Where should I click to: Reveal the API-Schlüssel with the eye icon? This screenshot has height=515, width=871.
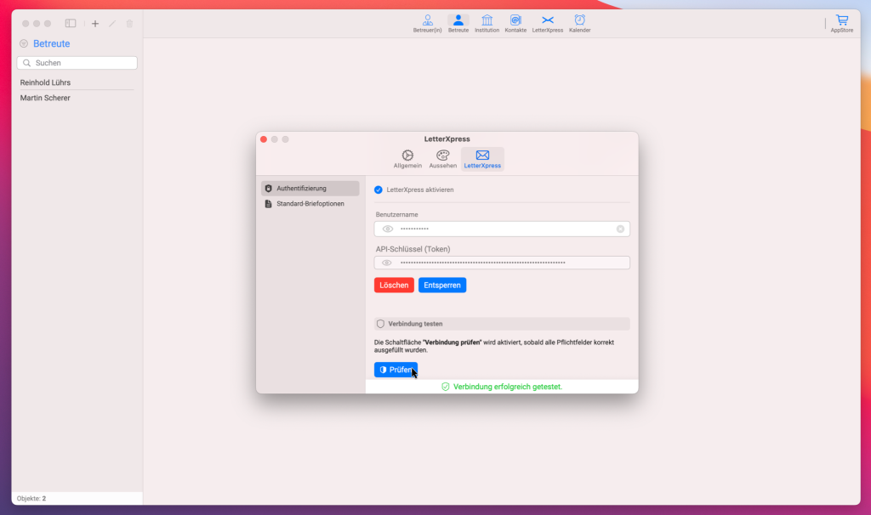tap(387, 263)
